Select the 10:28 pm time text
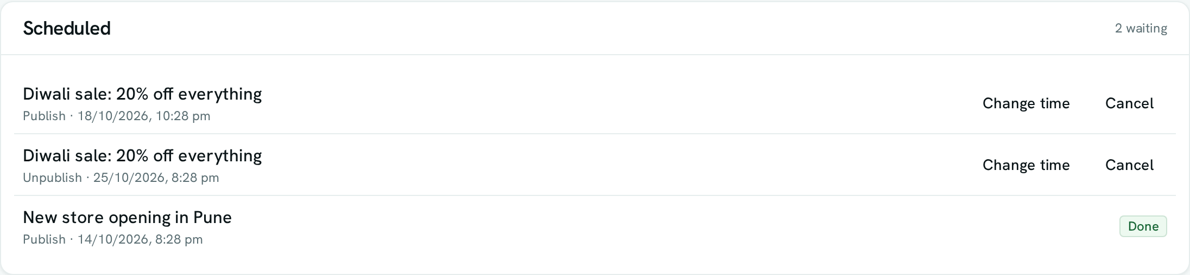The width and height of the screenshot is (1190, 275). [x=183, y=116]
